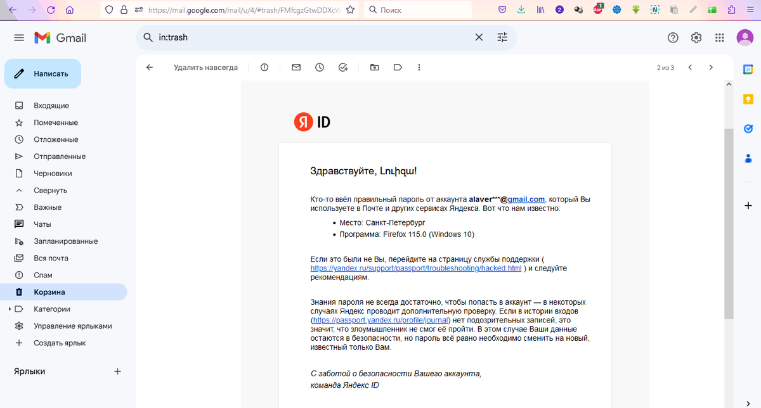Go to the older message arrow
The width and height of the screenshot is (761, 408).
point(711,67)
